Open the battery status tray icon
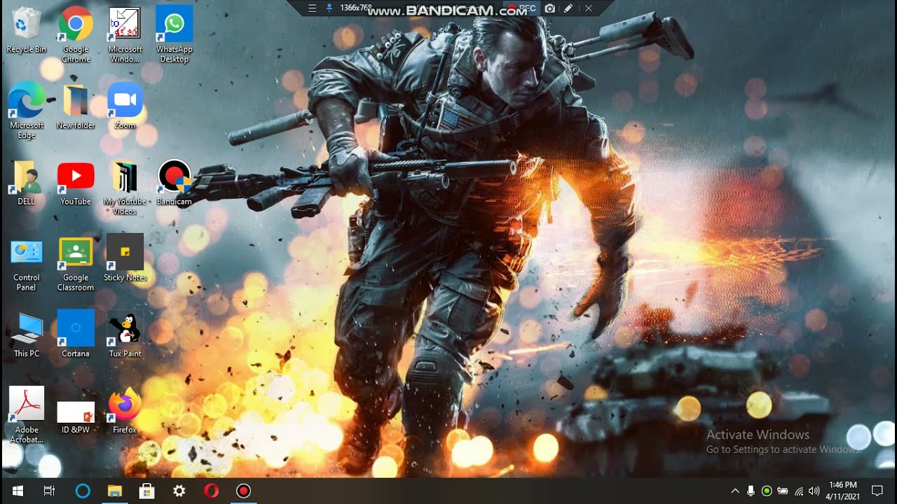 click(783, 491)
